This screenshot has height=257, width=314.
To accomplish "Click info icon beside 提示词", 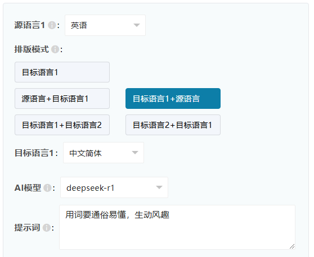I will [x=47, y=228].
